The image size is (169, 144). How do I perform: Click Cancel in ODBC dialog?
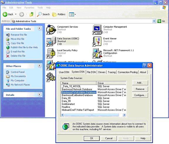tap(109, 138)
